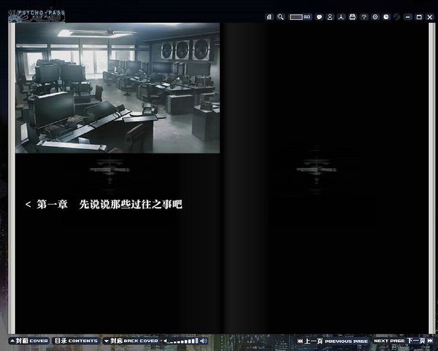Jump to first page skip icon
Viewport: 438px width, 351px height.
coord(300,341)
